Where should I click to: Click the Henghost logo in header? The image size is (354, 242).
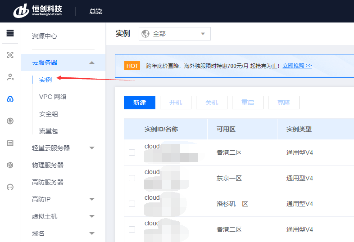pos(37,11)
